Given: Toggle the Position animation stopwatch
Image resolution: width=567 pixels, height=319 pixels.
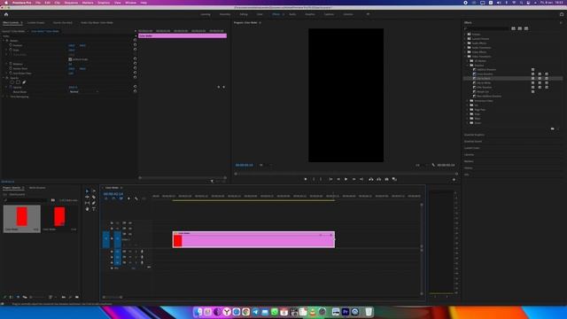Looking at the screenshot, I should 11,45.
